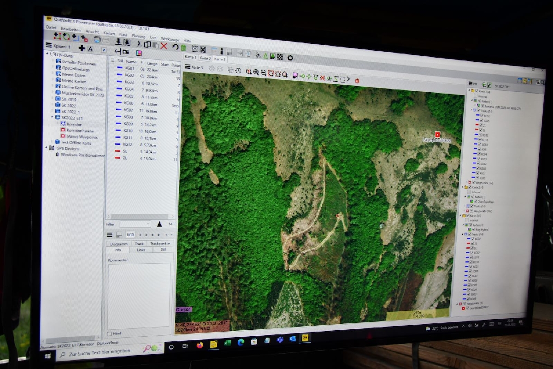Click the printer icon in main toolbar

pos(97,40)
